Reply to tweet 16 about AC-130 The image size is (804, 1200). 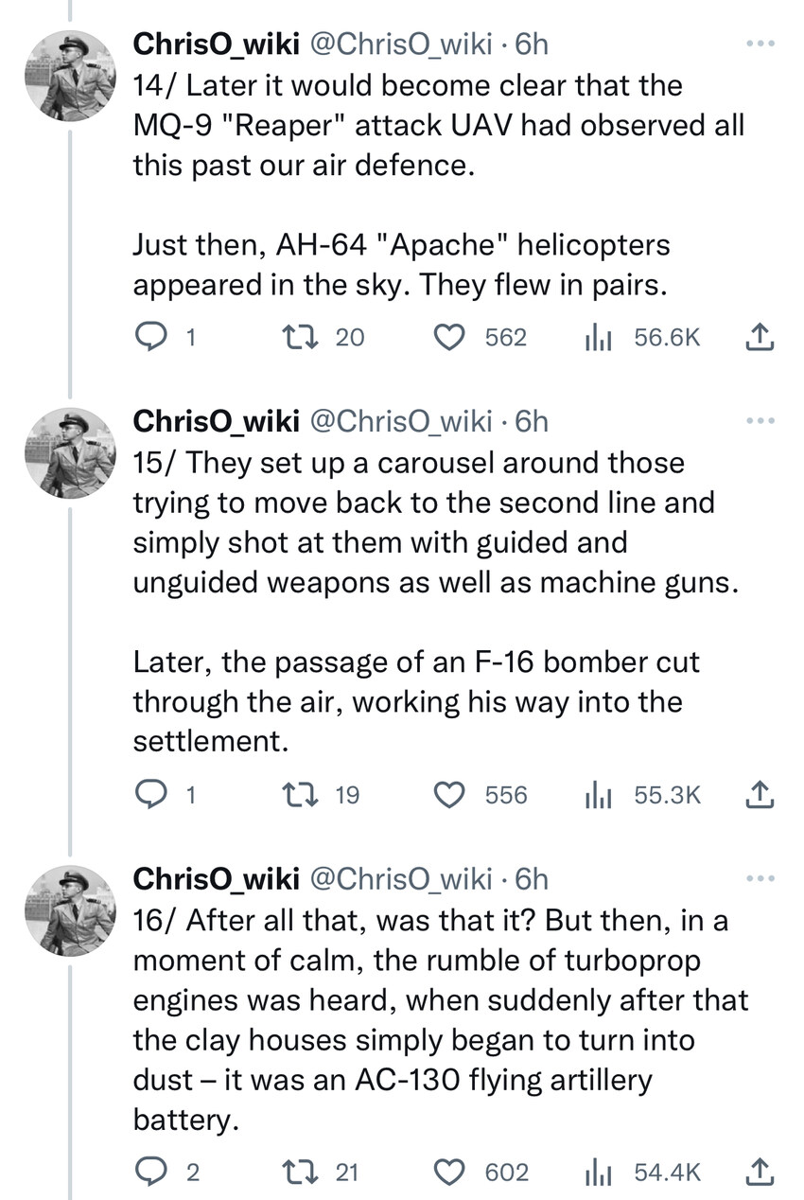tap(148, 1173)
